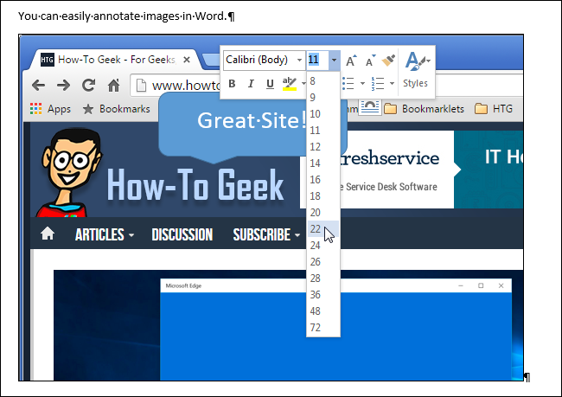Select font size 72 in list
Screen dimensions: 562x397
click(x=323, y=328)
